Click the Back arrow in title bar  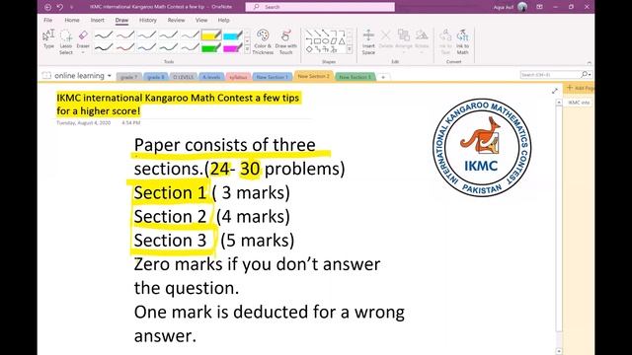(x=47, y=7)
